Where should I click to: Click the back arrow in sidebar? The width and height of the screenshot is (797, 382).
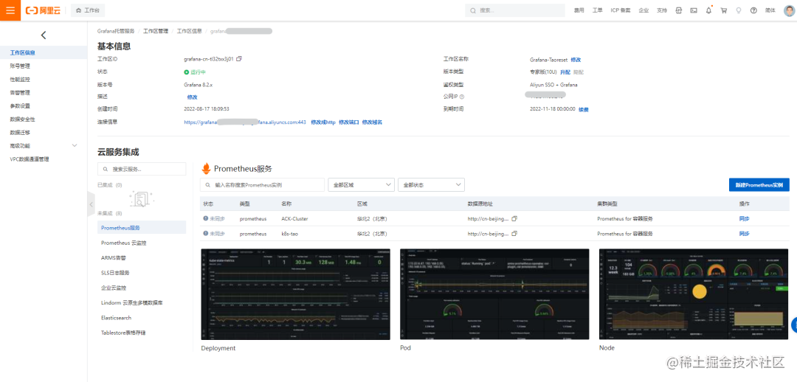pyautogui.click(x=44, y=35)
